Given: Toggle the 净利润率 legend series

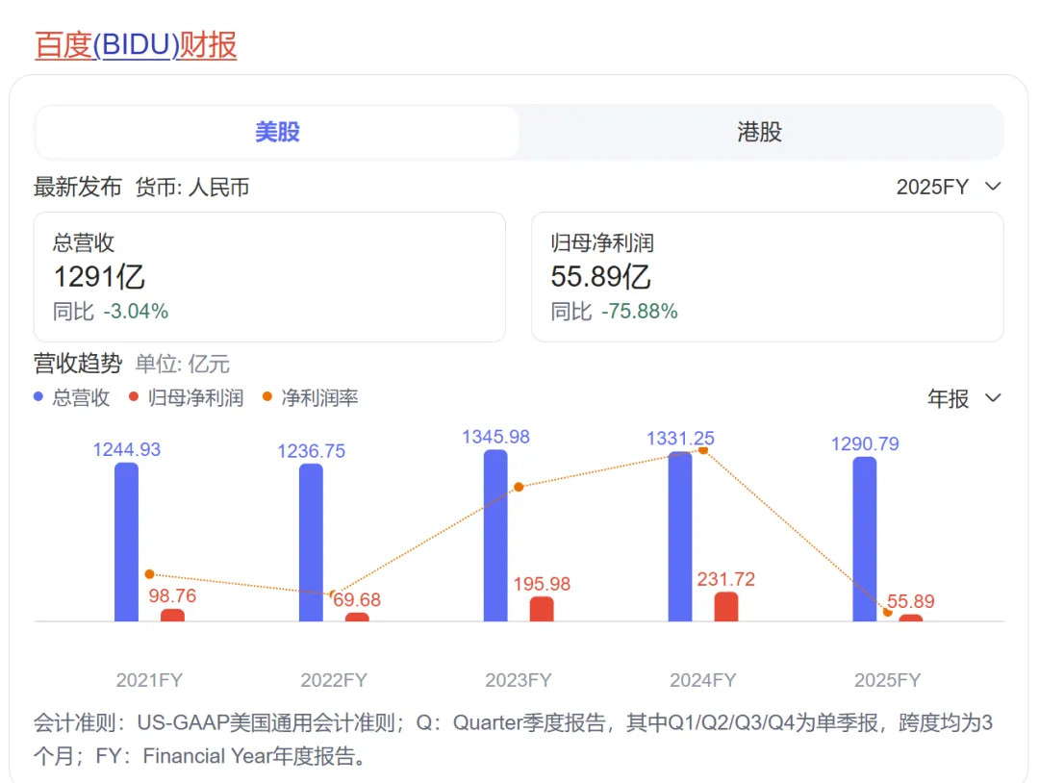Looking at the screenshot, I should click(x=310, y=397).
